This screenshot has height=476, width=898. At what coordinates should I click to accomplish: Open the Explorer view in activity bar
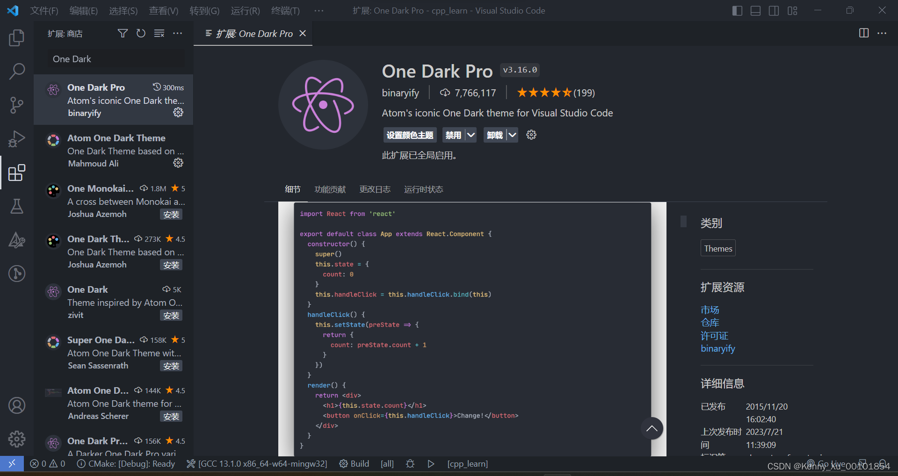[17, 37]
